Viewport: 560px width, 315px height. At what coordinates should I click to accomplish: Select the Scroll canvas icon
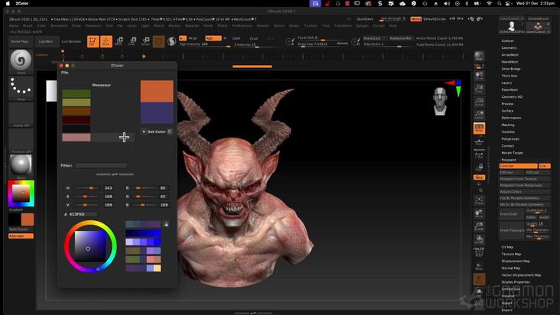479,75
